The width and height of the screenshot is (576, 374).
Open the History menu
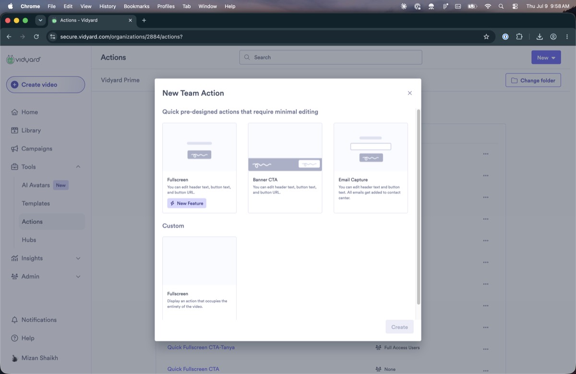(108, 6)
